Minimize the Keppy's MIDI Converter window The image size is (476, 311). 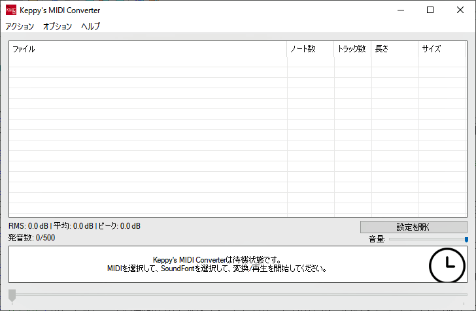pyautogui.click(x=401, y=10)
